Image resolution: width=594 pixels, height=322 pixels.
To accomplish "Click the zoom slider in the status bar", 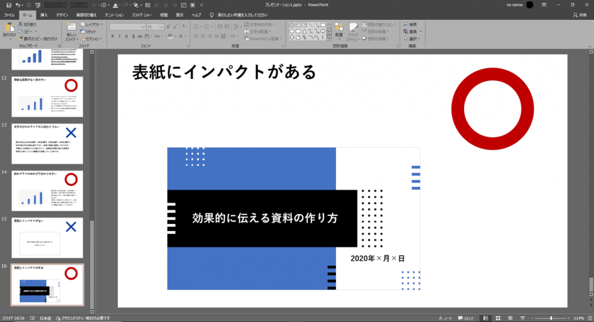I will (x=551, y=318).
